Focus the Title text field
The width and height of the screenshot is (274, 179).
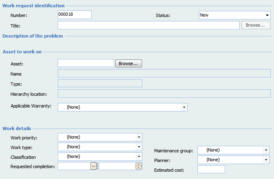point(149,25)
